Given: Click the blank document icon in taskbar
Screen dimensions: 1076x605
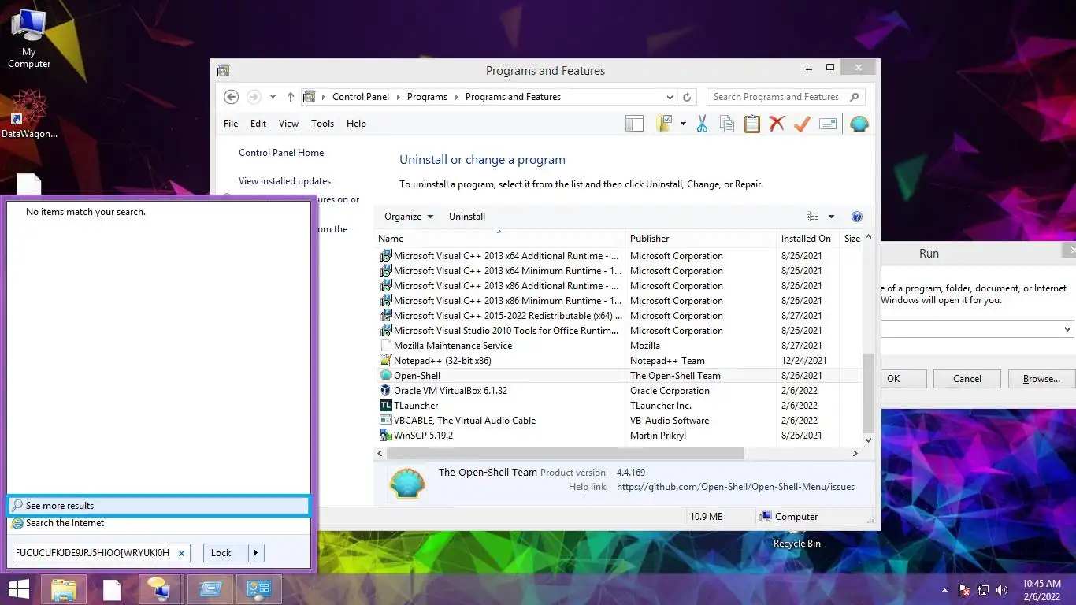Looking at the screenshot, I should [113, 590].
